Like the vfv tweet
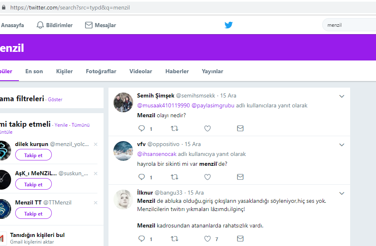 [x=208, y=177]
